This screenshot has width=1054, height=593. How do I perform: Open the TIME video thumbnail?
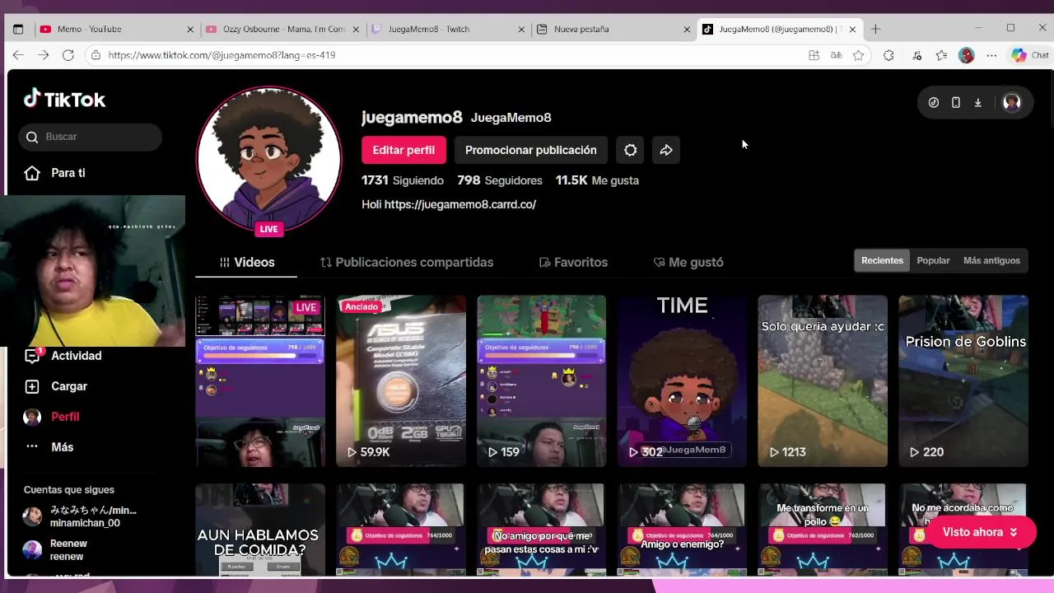pyautogui.click(x=682, y=381)
